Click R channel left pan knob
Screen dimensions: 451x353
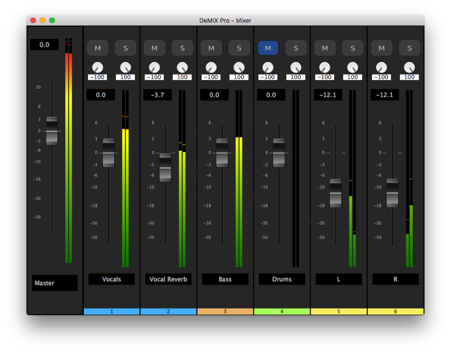click(382, 67)
